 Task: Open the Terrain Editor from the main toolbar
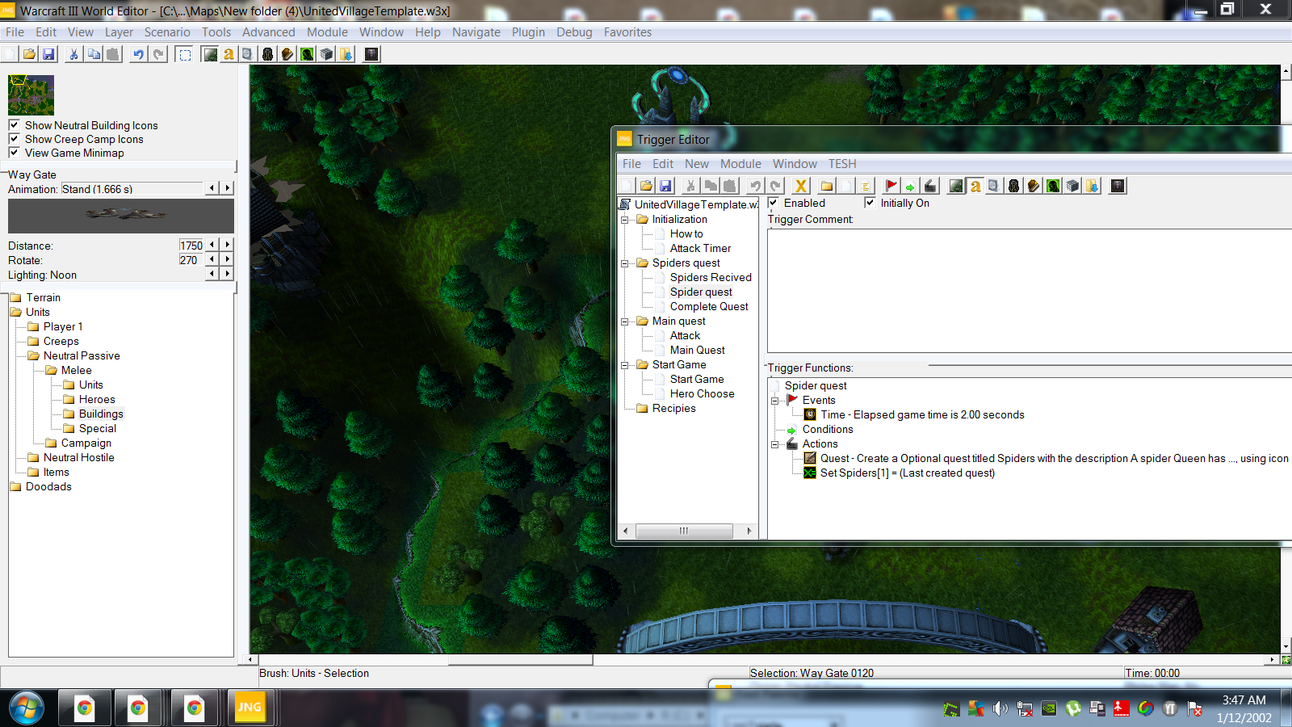coord(210,54)
